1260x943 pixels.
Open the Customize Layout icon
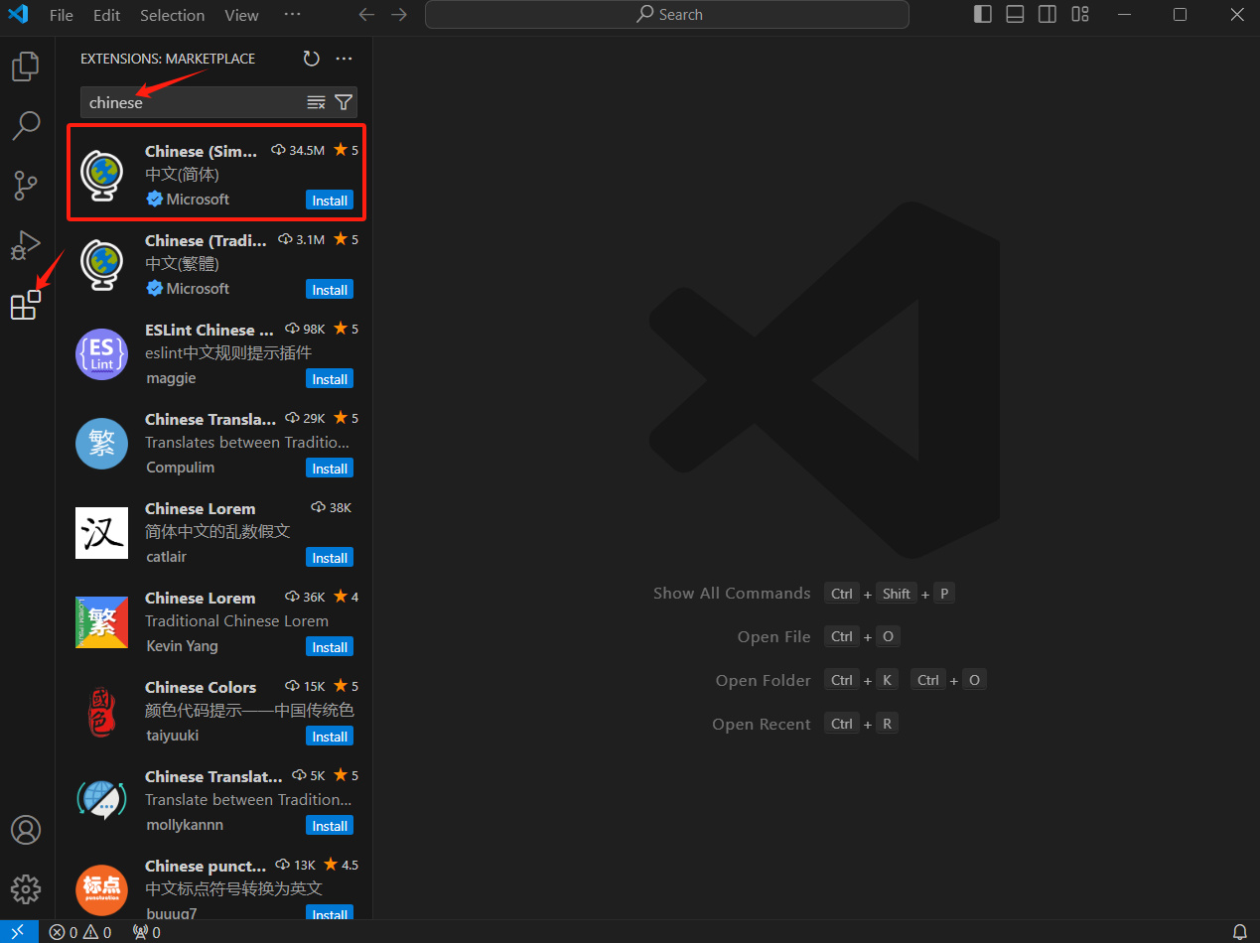point(1080,15)
